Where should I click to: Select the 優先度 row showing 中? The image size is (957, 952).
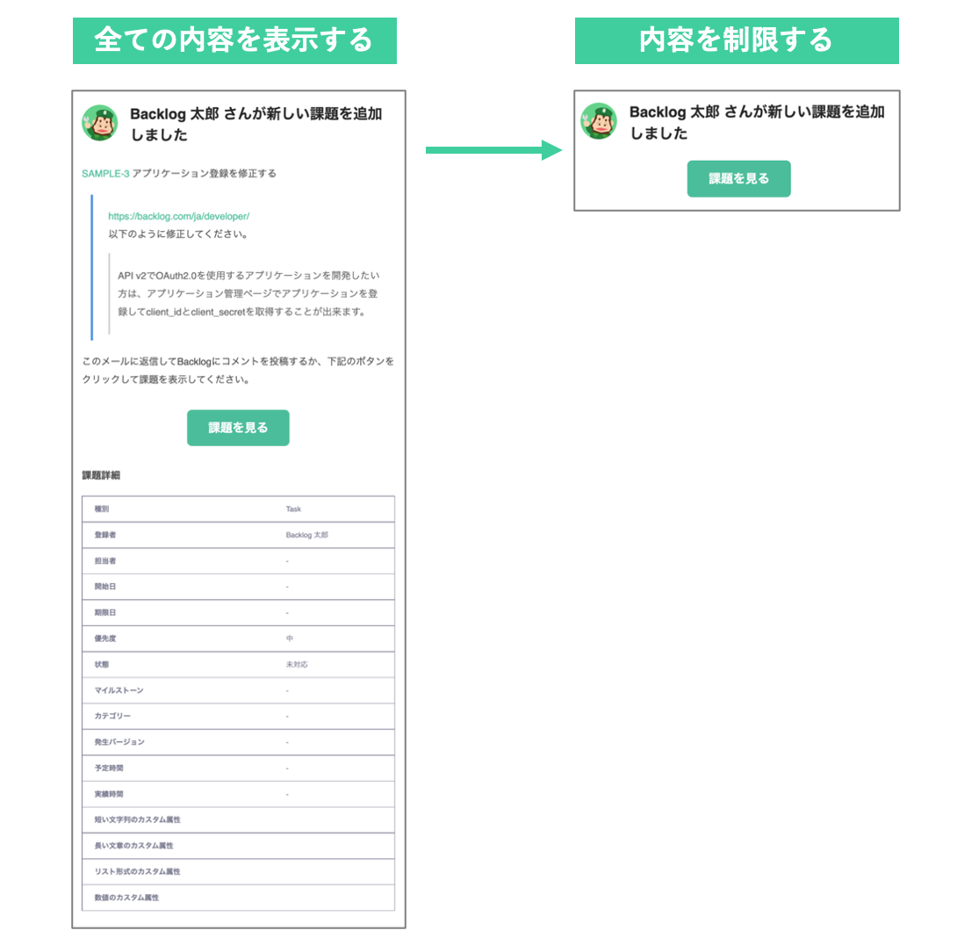click(x=238, y=638)
